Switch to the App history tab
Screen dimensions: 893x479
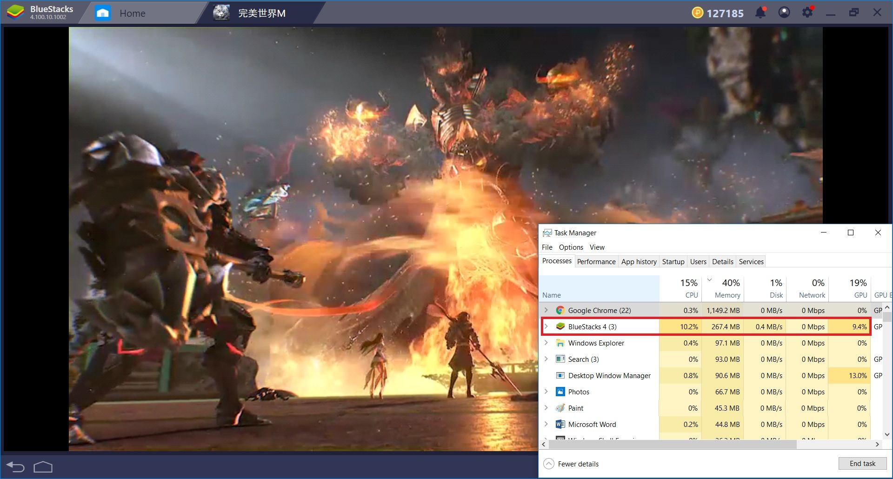click(x=639, y=262)
